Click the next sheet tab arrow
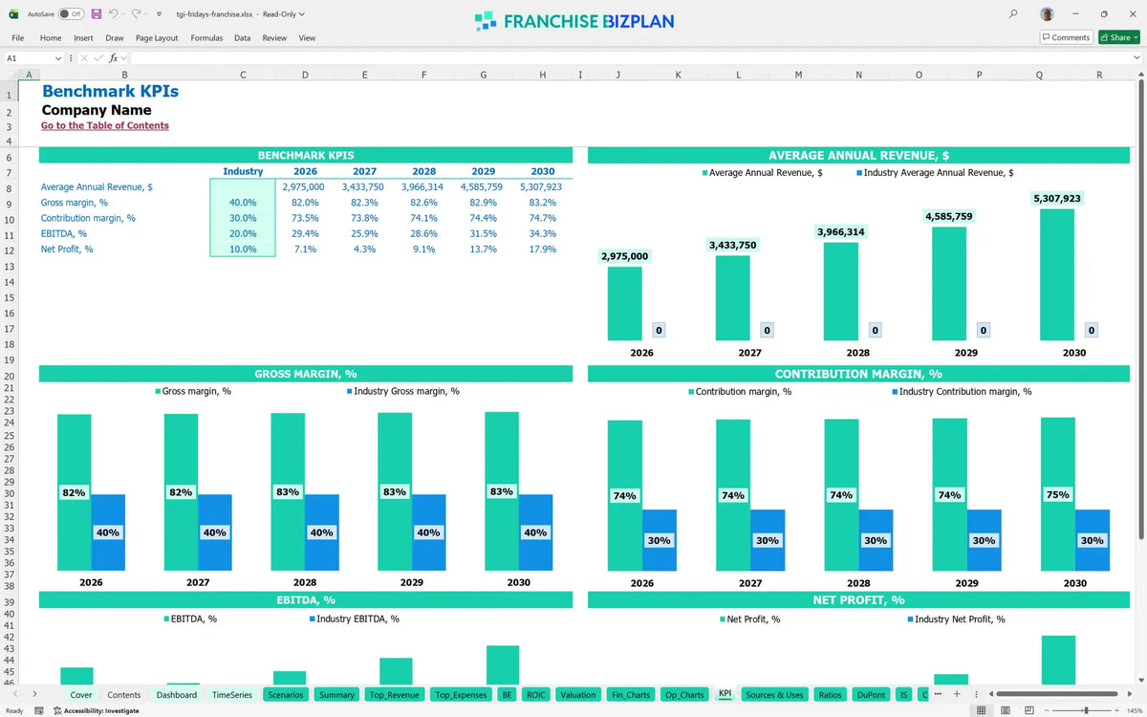Image resolution: width=1147 pixels, height=717 pixels. click(x=34, y=694)
